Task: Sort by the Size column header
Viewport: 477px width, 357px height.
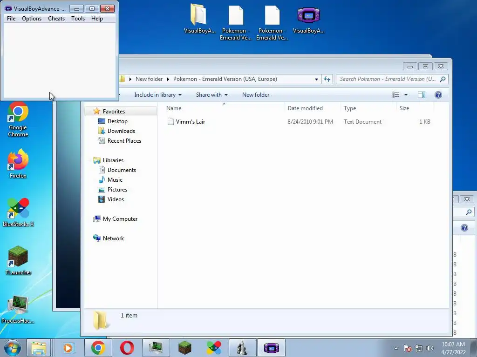Action: click(x=415, y=108)
